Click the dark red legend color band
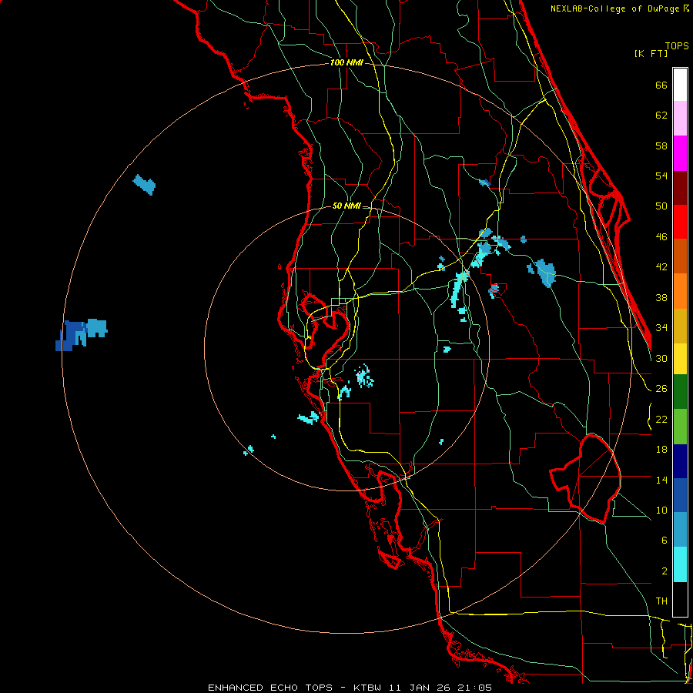 (x=680, y=188)
